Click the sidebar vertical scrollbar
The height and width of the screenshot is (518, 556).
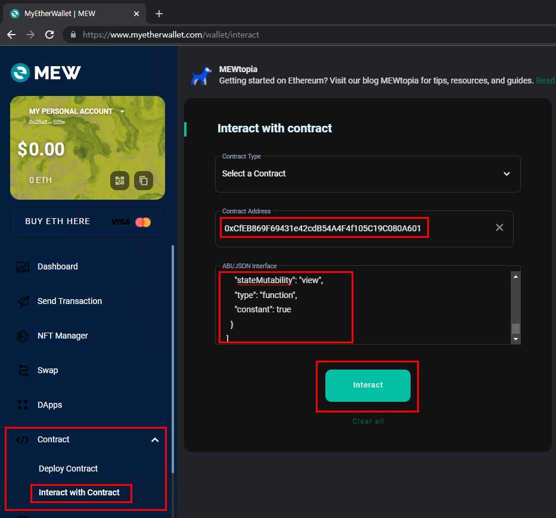pyautogui.click(x=173, y=358)
